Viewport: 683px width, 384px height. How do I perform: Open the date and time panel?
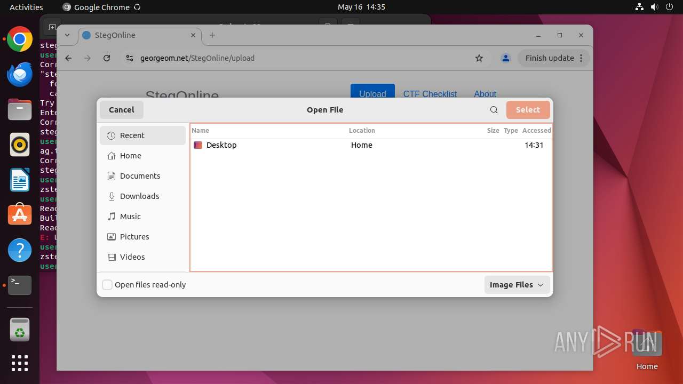point(361,7)
